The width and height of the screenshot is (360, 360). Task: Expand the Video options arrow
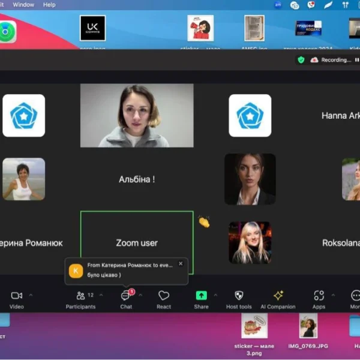[31, 295]
